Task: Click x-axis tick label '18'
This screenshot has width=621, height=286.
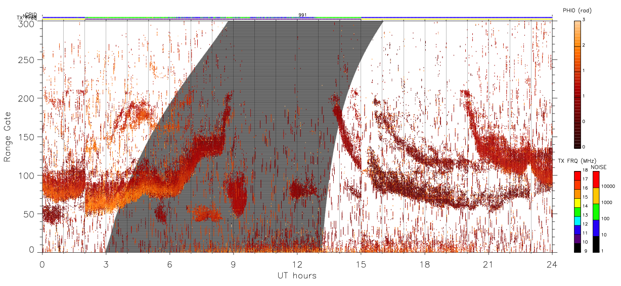Action: 424,265
